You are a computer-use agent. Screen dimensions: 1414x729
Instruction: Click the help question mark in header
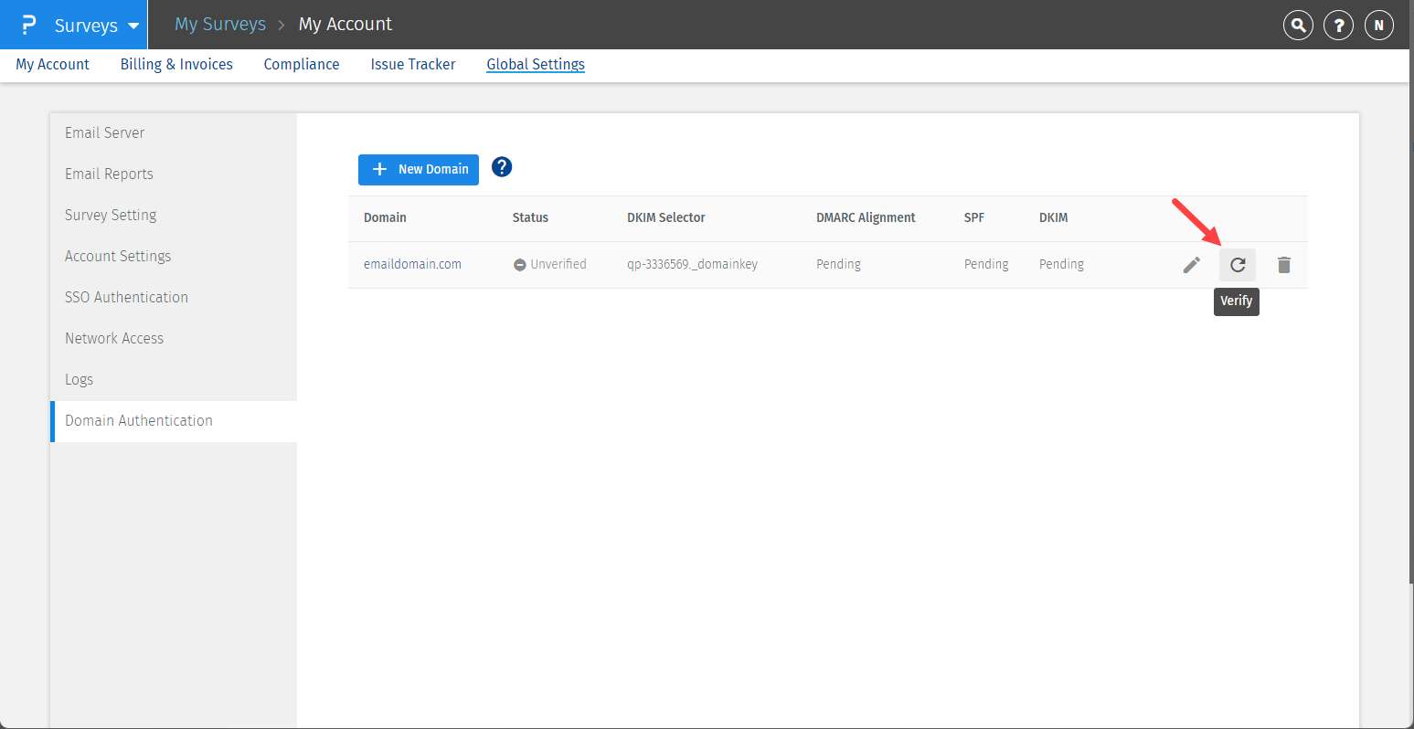pos(1338,26)
